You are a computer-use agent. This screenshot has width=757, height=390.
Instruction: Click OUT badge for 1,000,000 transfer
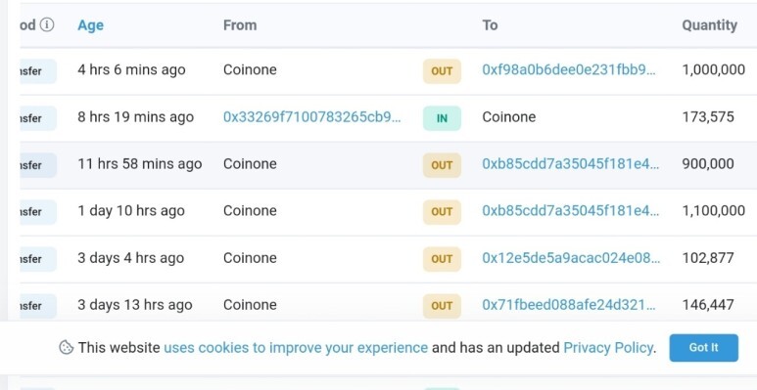pos(442,71)
